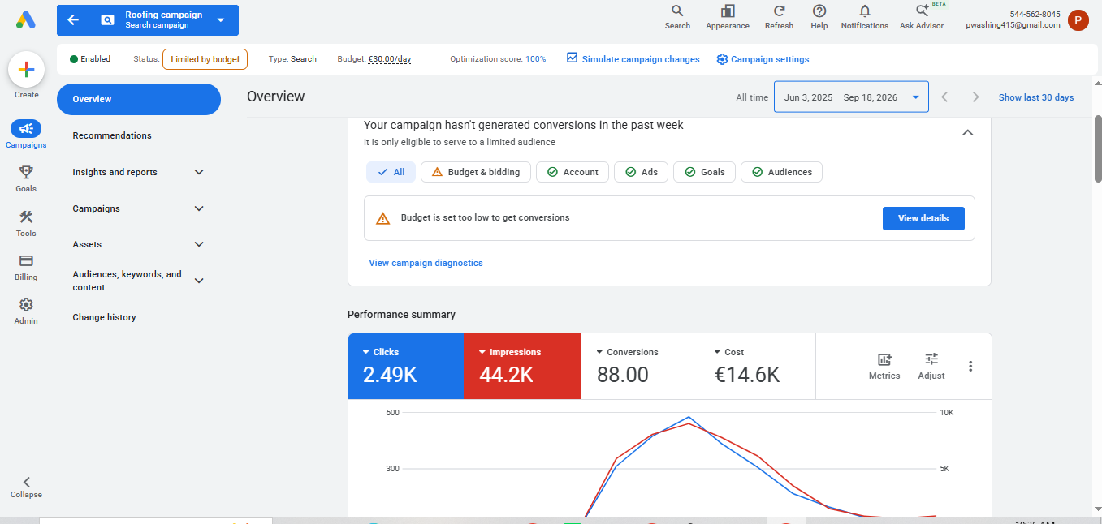Filter diagnostics by Account
The height and width of the screenshot is (524, 1102).
(x=573, y=172)
